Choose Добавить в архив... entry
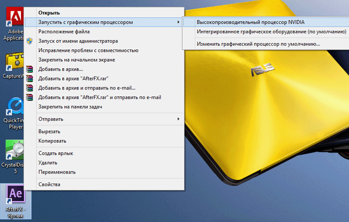Image resolution: width=349 pixels, height=222 pixels. click(104, 69)
